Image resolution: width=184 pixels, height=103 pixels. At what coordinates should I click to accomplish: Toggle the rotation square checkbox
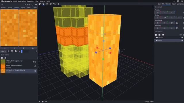tap(177, 28)
